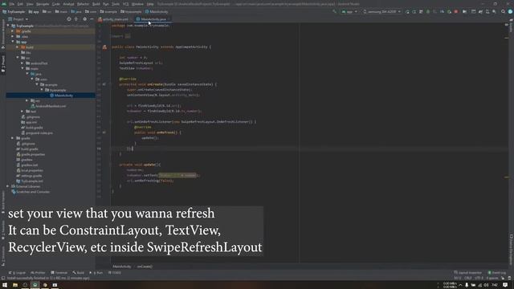Select the MainActivity.java editor tab
This screenshot has width=514, height=289.
152,19
